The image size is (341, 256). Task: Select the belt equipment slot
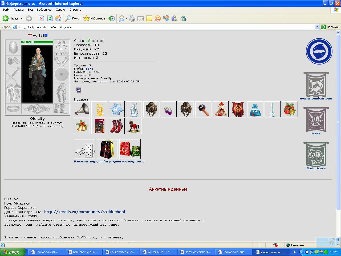(13, 109)
